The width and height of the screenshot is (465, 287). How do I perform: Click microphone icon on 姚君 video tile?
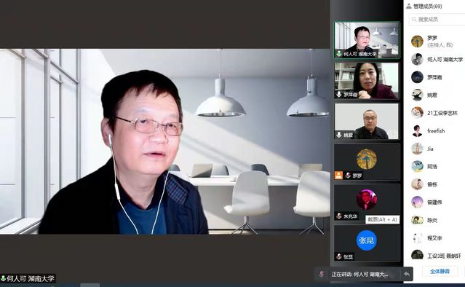(x=339, y=135)
